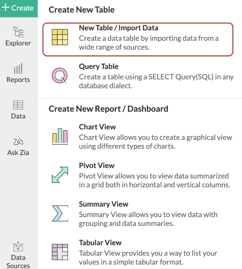Open the Reports sidebar icon
The width and height of the screenshot is (242, 269).
(x=18, y=69)
